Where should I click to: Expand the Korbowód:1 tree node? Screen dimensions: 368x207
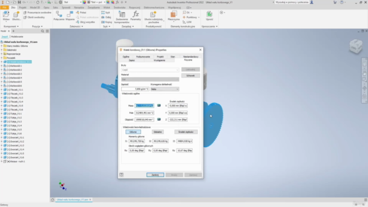pos(2,66)
